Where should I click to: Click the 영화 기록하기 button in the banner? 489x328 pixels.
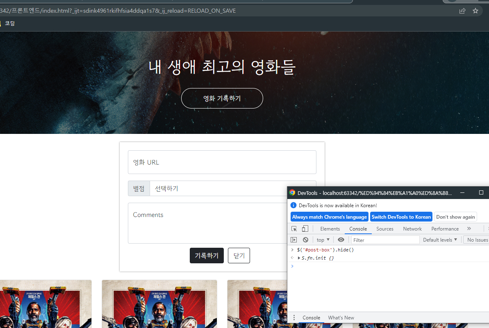(222, 98)
